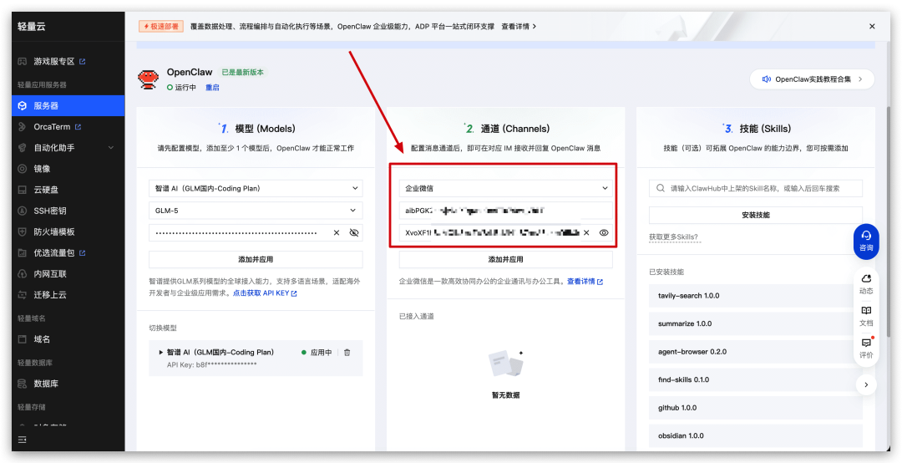This screenshot has width=902, height=463.
Task: Click the OpenClaw mascot logo
Action: [149, 79]
